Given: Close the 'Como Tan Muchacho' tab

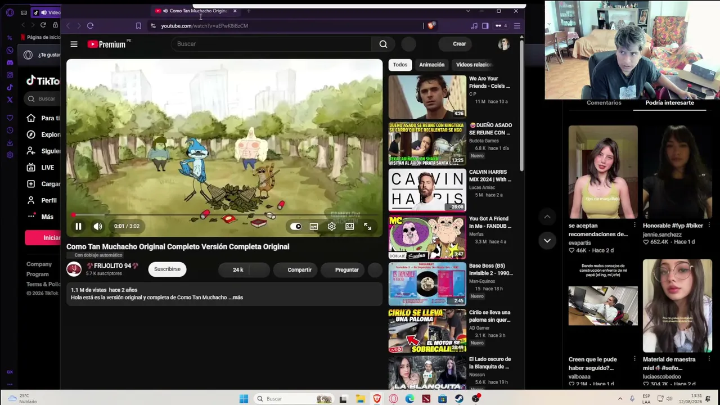Looking at the screenshot, I should tap(235, 11).
